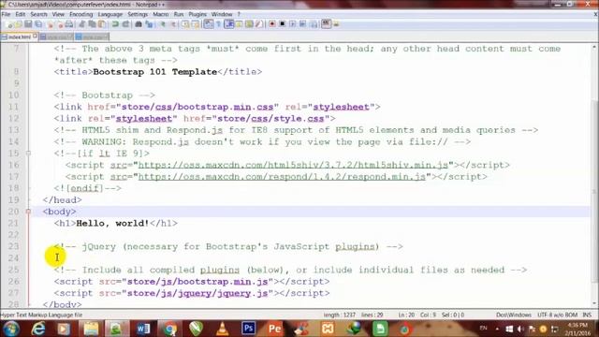
Task: Click the Replace toolbar icon
Action: pos(149,24)
